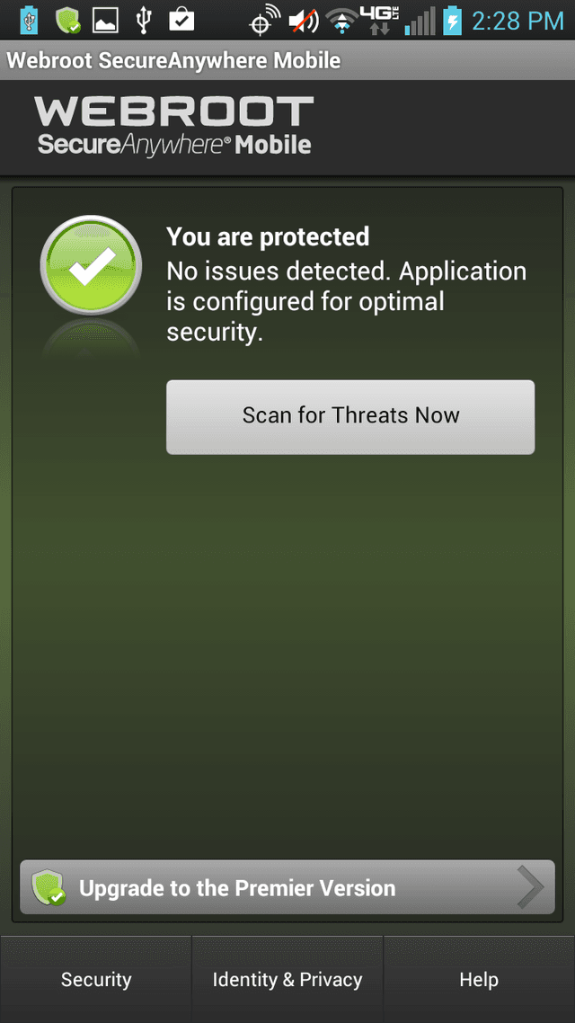Switch to the Identity & Privacy tab
The width and height of the screenshot is (575, 1023).
pos(287,980)
